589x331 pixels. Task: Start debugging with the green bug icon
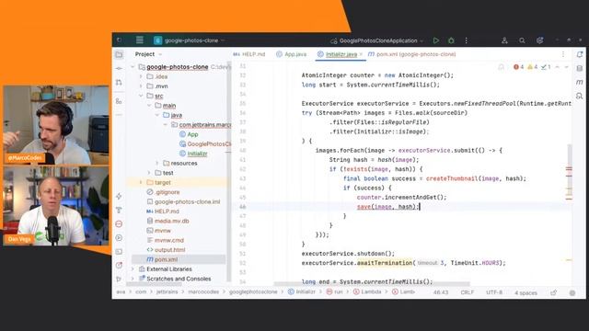pyautogui.click(x=451, y=40)
